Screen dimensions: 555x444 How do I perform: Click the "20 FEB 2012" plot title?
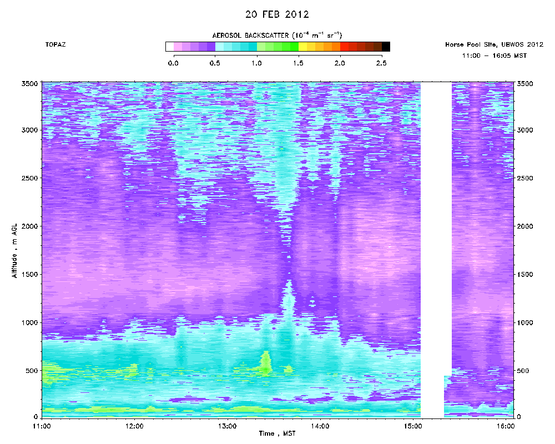click(x=277, y=14)
